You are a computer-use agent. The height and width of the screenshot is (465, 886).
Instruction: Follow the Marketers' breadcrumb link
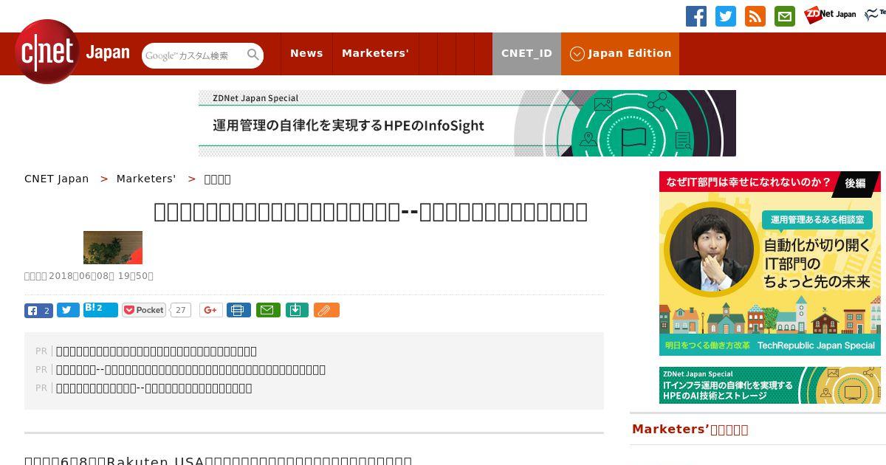pyautogui.click(x=146, y=179)
